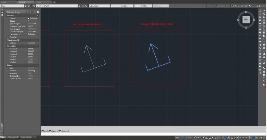Screen dimensions: 267x140
Task: Open the layer list dropdown showing 0
Action: 57,6
